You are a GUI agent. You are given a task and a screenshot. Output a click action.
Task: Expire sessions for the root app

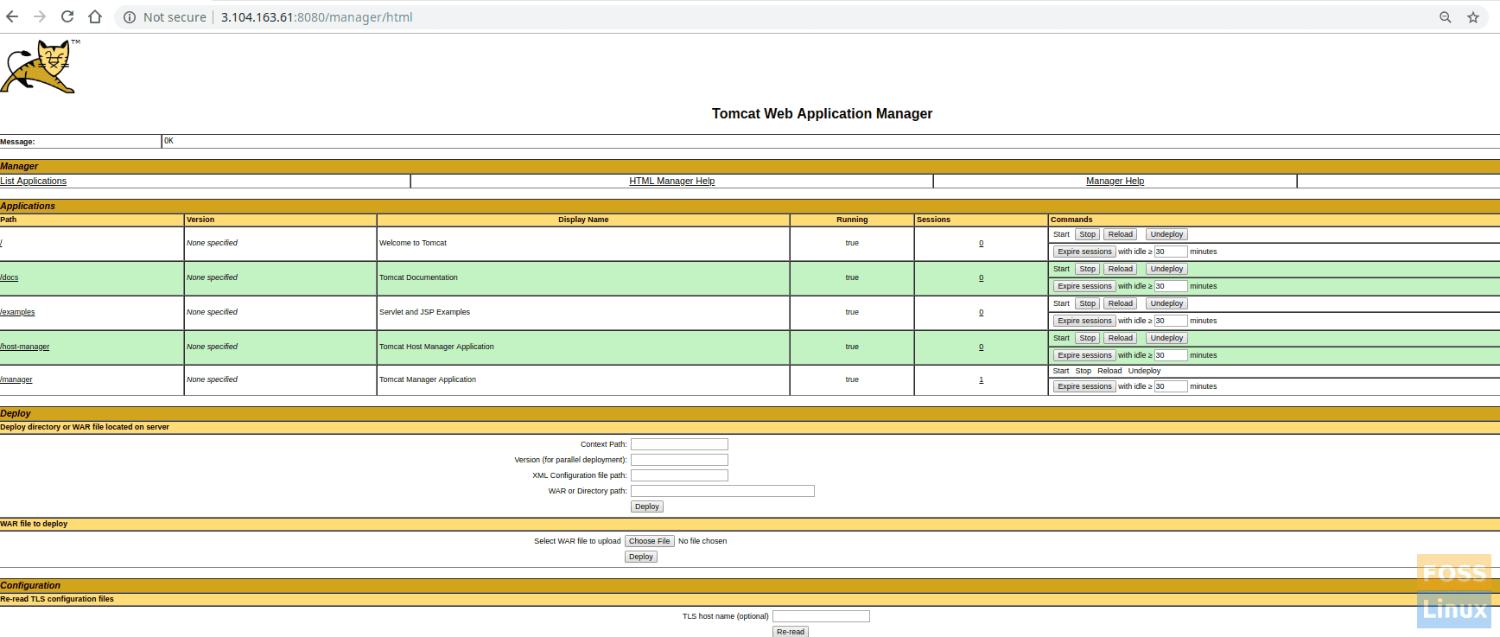[1084, 252]
